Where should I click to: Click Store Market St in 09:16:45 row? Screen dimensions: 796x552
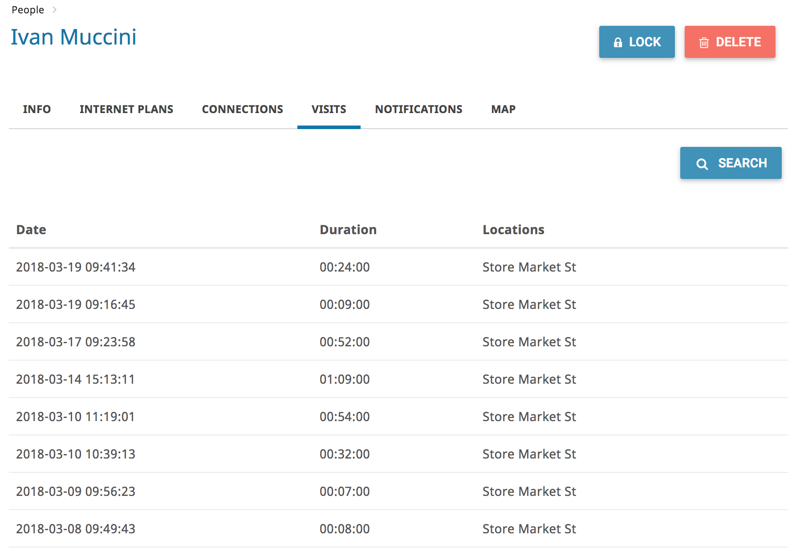529,304
